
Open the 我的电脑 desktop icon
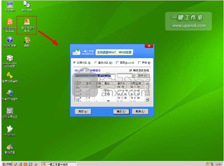[10, 6]
